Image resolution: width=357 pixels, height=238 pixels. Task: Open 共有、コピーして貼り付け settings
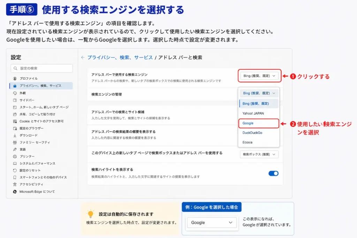click(37, 114)
